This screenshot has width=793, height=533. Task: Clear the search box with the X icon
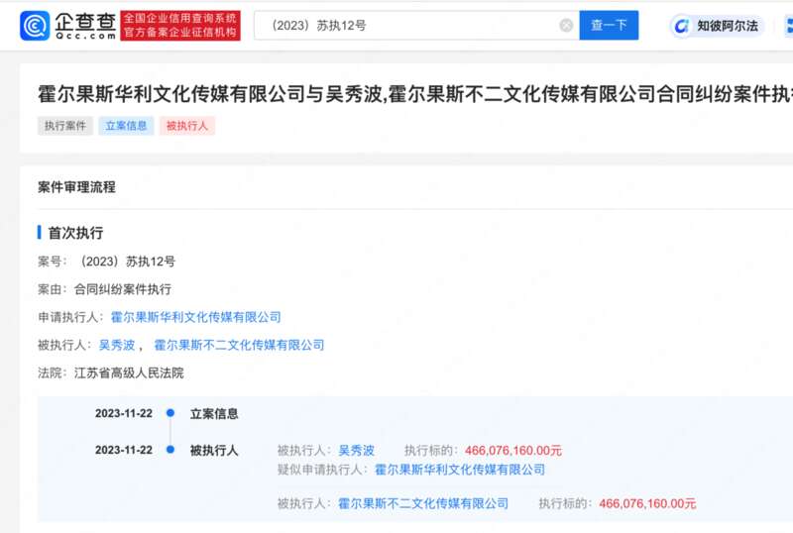[x=566, y=26]
